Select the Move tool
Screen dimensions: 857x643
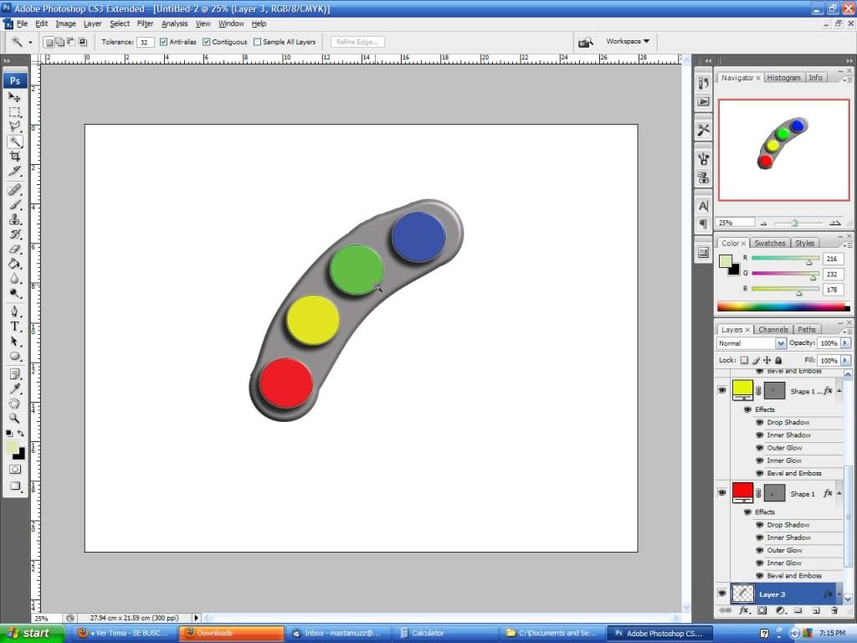(15, 97)
